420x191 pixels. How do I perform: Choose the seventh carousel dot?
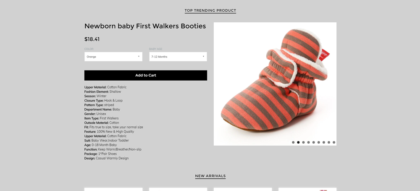[x=324, y=142]
